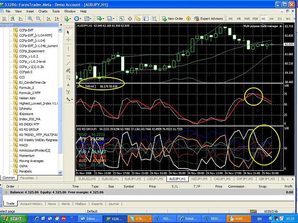Open the Account History terminal tab
The height and width of the screenshot is (223, 298).
coord(31,204)
